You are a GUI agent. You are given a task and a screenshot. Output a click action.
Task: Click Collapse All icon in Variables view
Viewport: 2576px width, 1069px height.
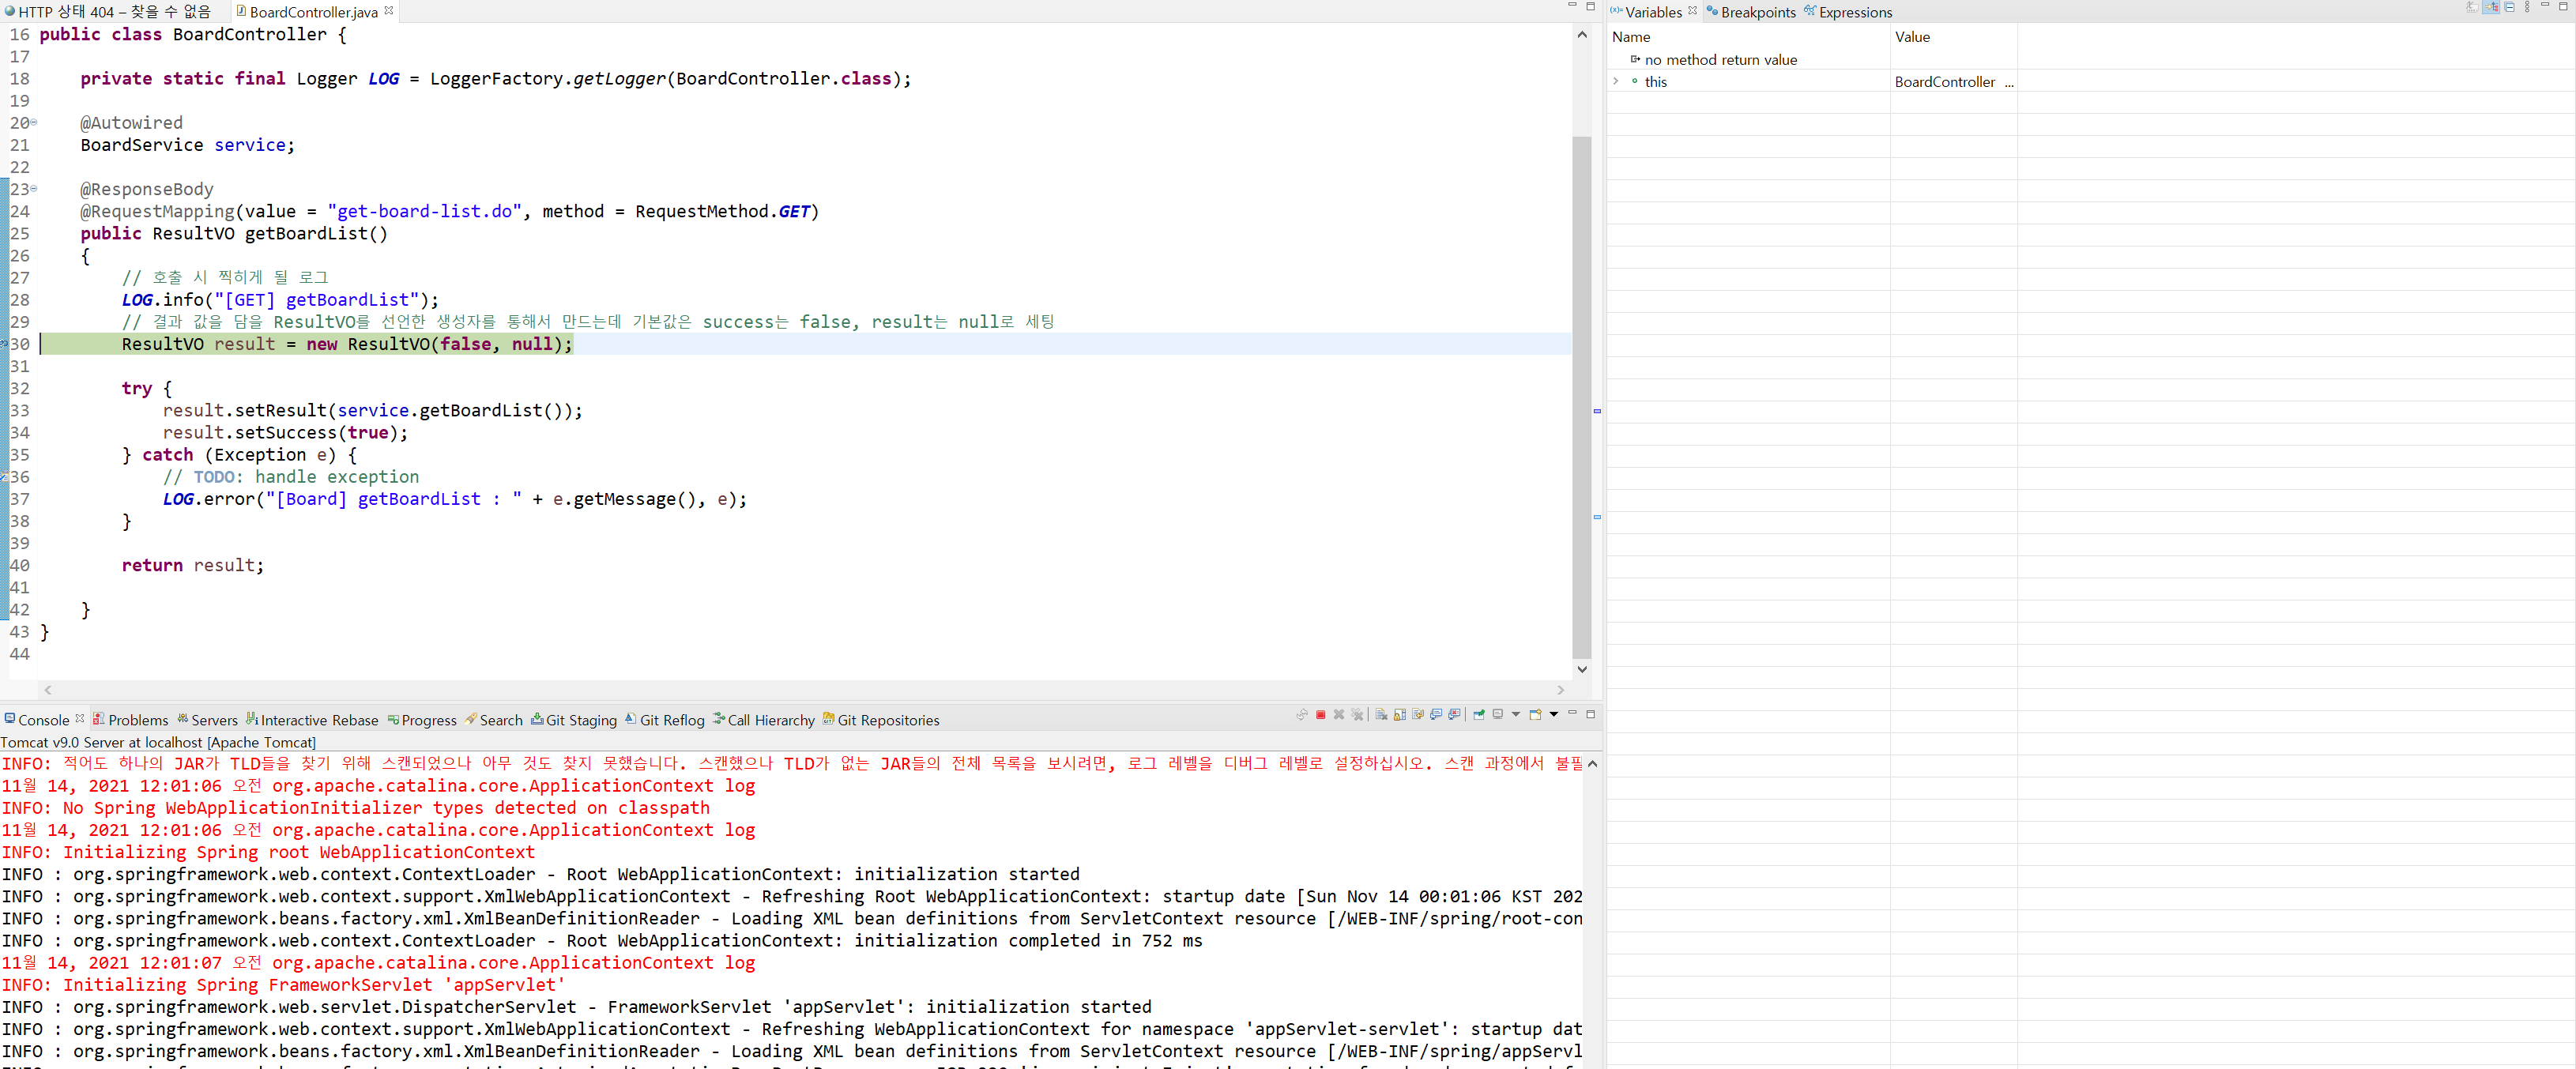pyautogui.click(x=2510, y=7)
